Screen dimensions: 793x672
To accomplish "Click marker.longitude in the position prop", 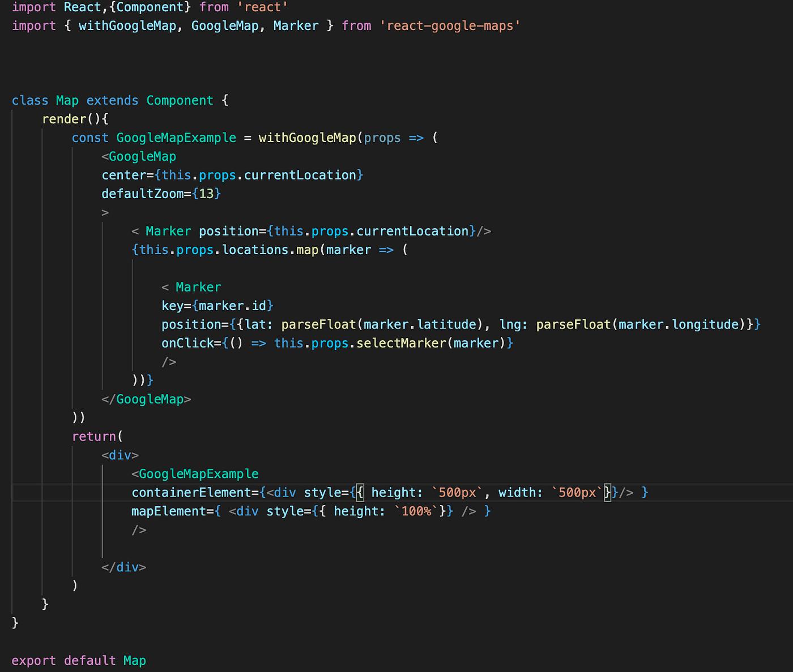I will [679, 325].
